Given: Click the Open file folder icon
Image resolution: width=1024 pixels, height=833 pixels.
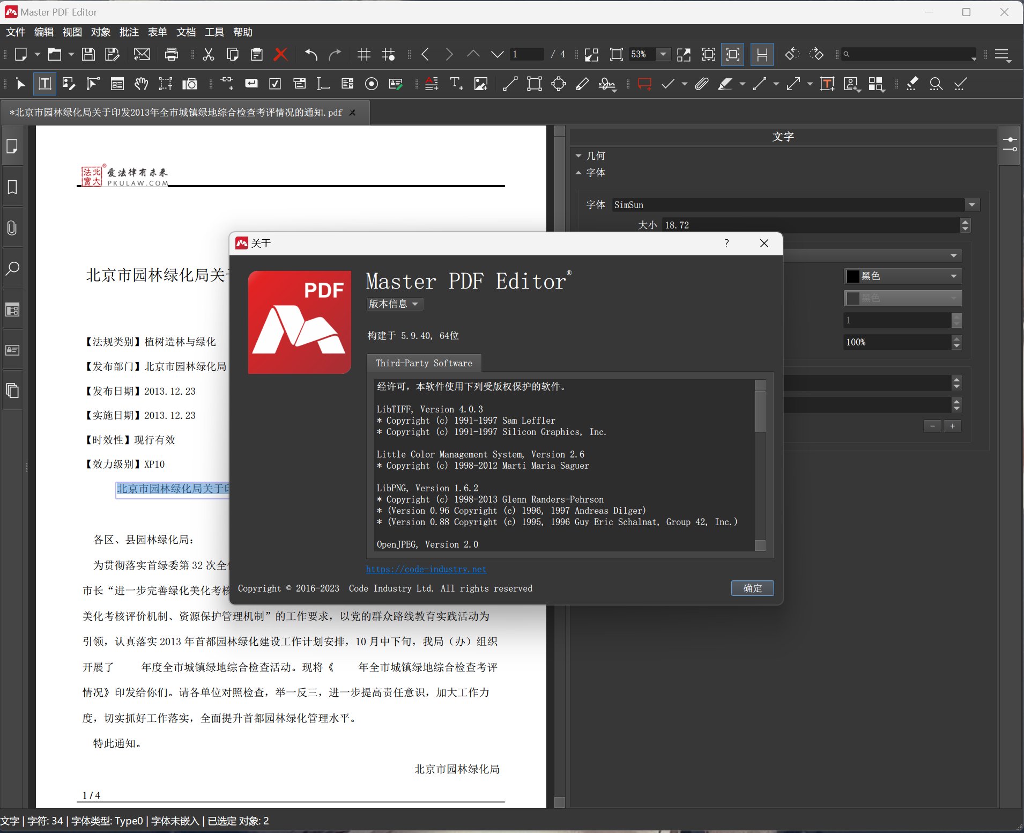Looking at the screenshot, I should [55, 54].
